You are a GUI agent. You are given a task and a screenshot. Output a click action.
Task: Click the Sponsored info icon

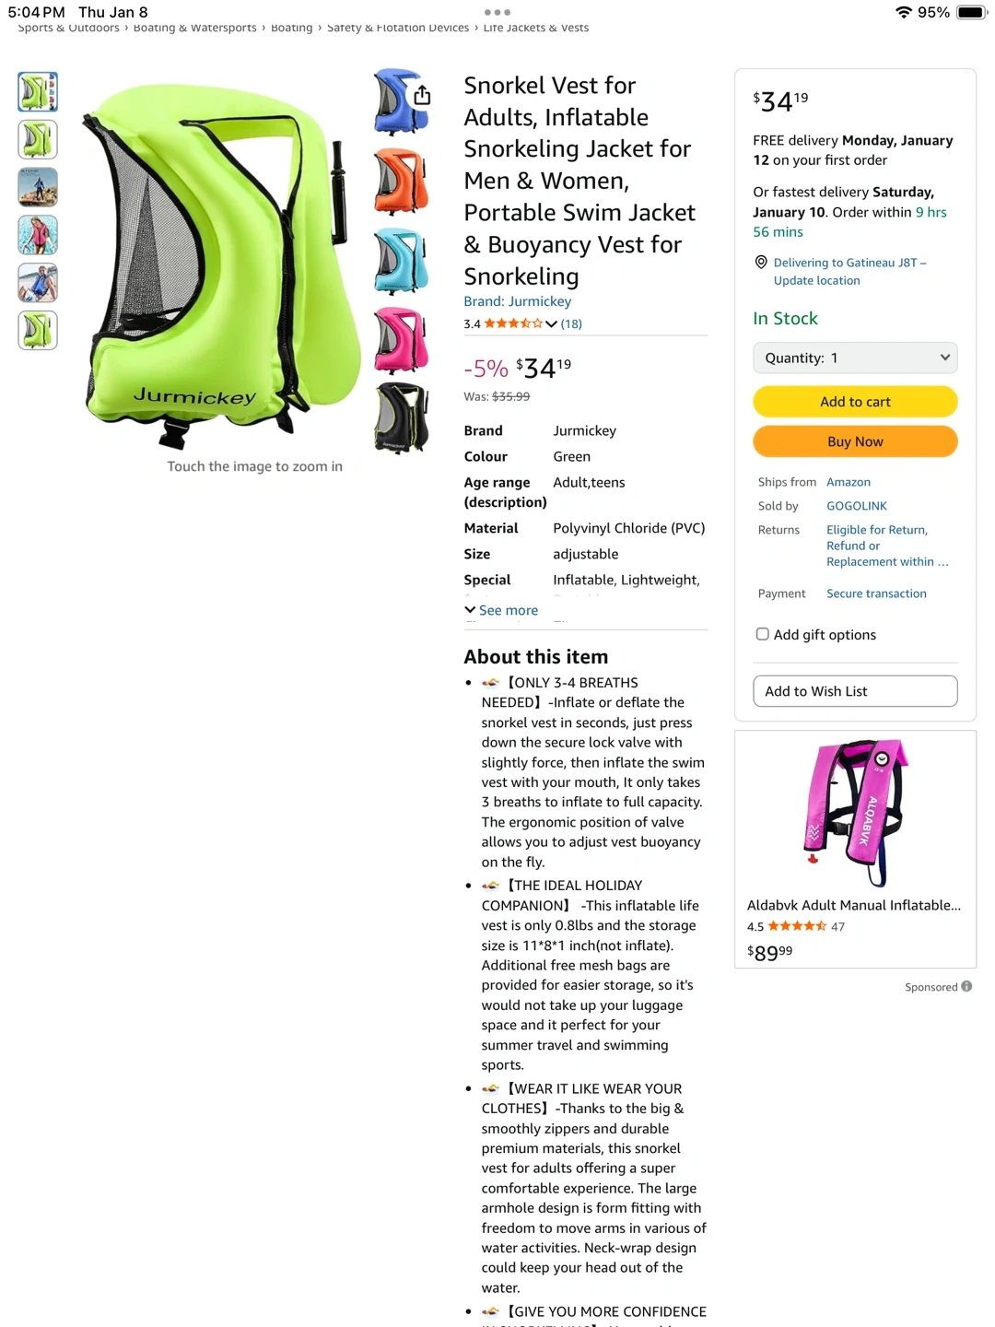click(966, 986)
